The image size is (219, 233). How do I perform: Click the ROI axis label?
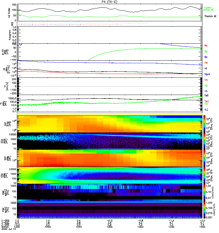12,24
